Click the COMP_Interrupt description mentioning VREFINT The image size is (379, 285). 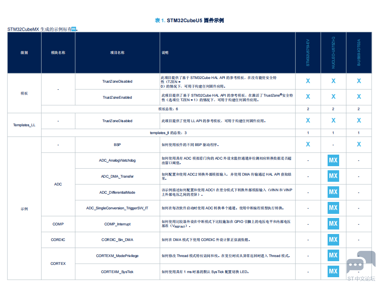[226, 224]
